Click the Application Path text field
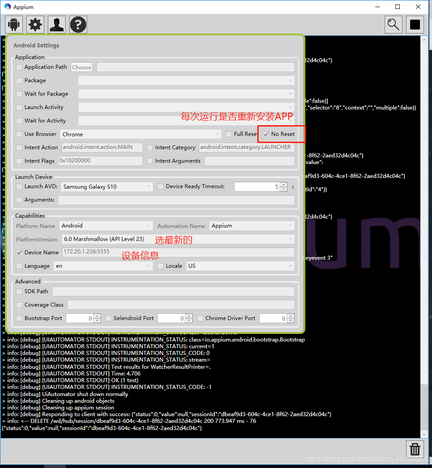432x468 pixels. pyautogui.click(x=195, y=67)
